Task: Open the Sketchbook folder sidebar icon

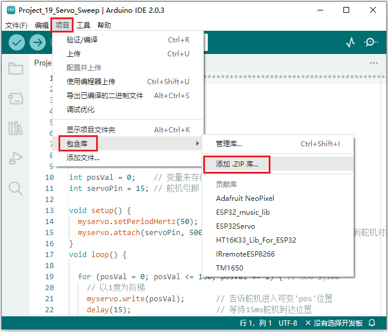Action: point(16,69)
